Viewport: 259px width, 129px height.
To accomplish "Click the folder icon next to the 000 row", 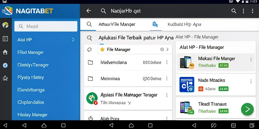I will 90,62.
